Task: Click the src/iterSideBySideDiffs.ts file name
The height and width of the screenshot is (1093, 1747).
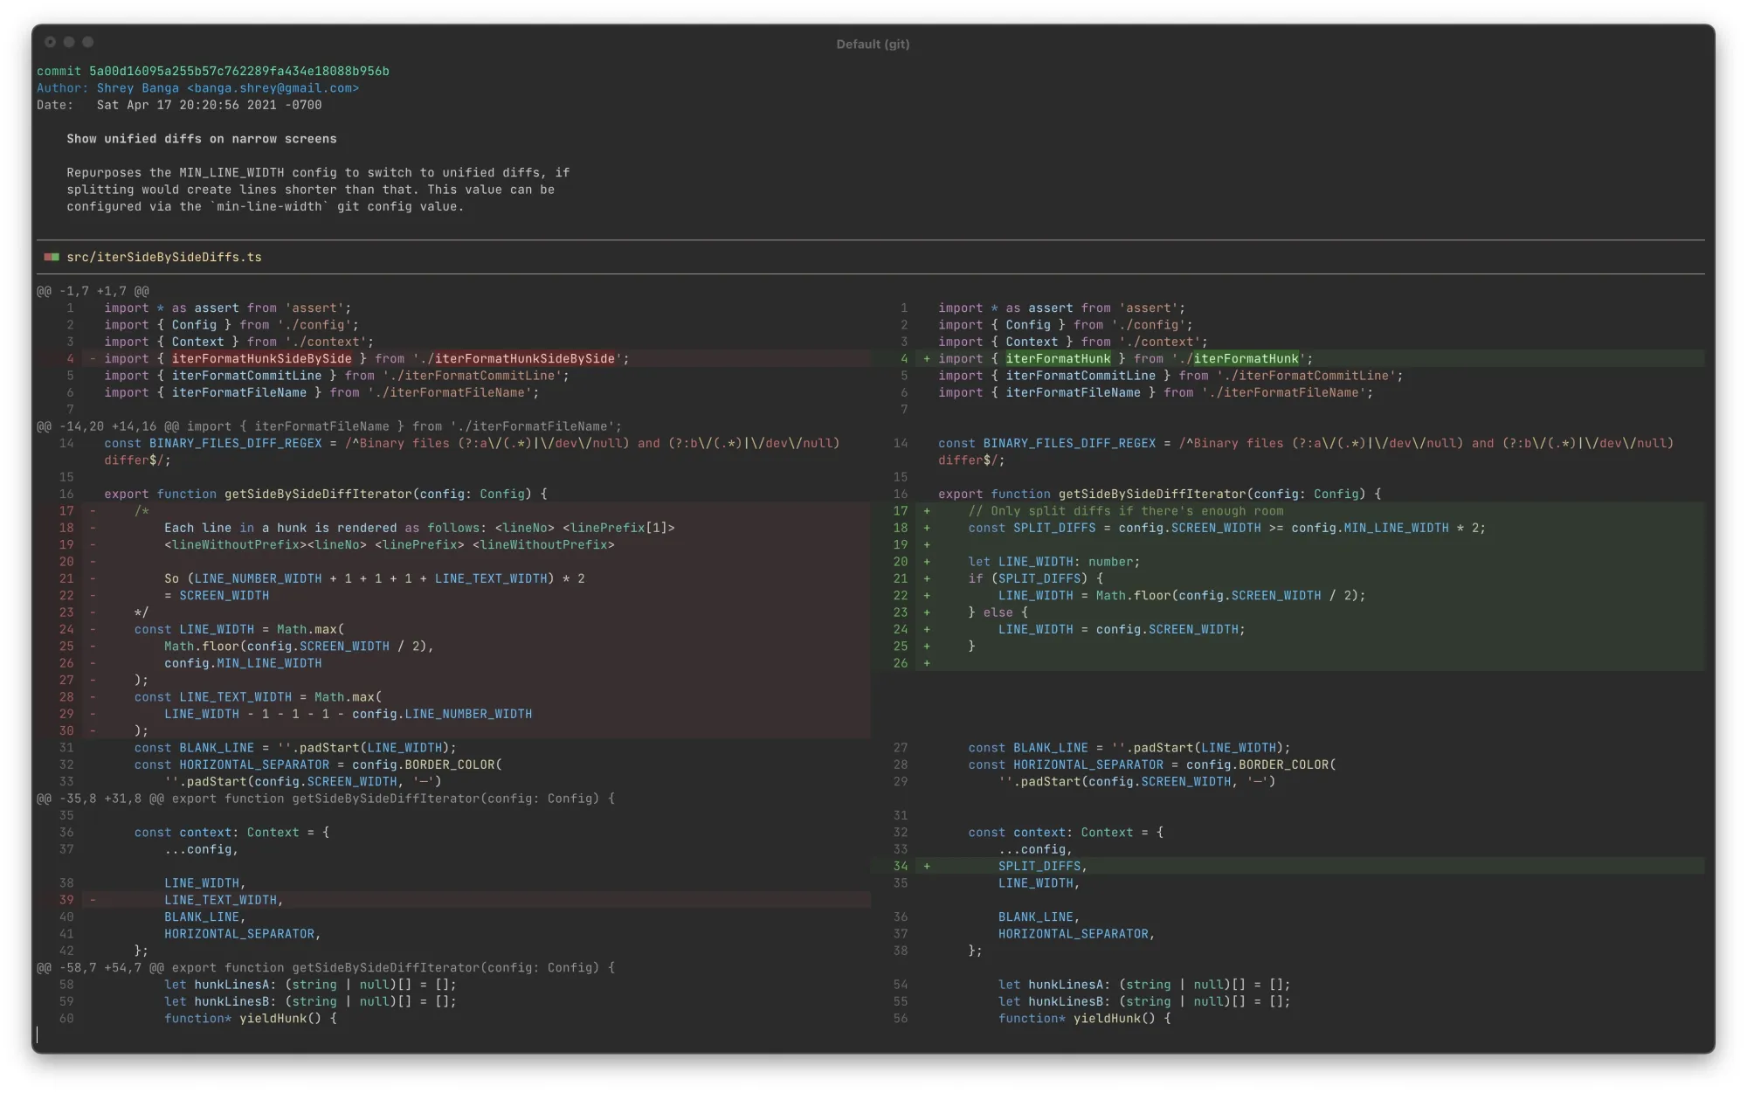Action: point(164,258)
